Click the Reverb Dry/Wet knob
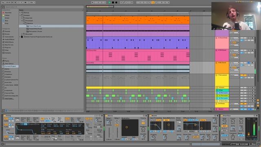The image size is (261, 147). coord(215,137)
